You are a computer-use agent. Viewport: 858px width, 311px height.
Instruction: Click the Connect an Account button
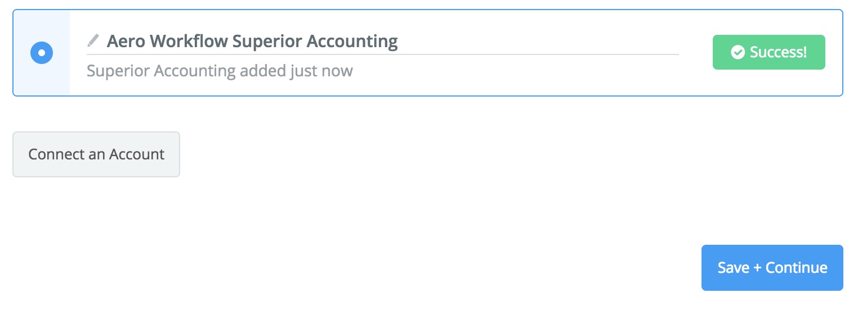(x=96, y=154)
